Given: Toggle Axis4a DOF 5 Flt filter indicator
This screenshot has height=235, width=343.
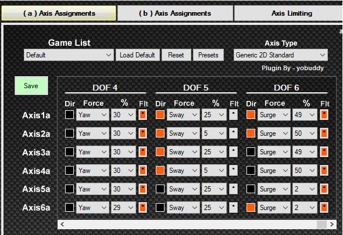Looking at the screenshot, I should [233, 171].
